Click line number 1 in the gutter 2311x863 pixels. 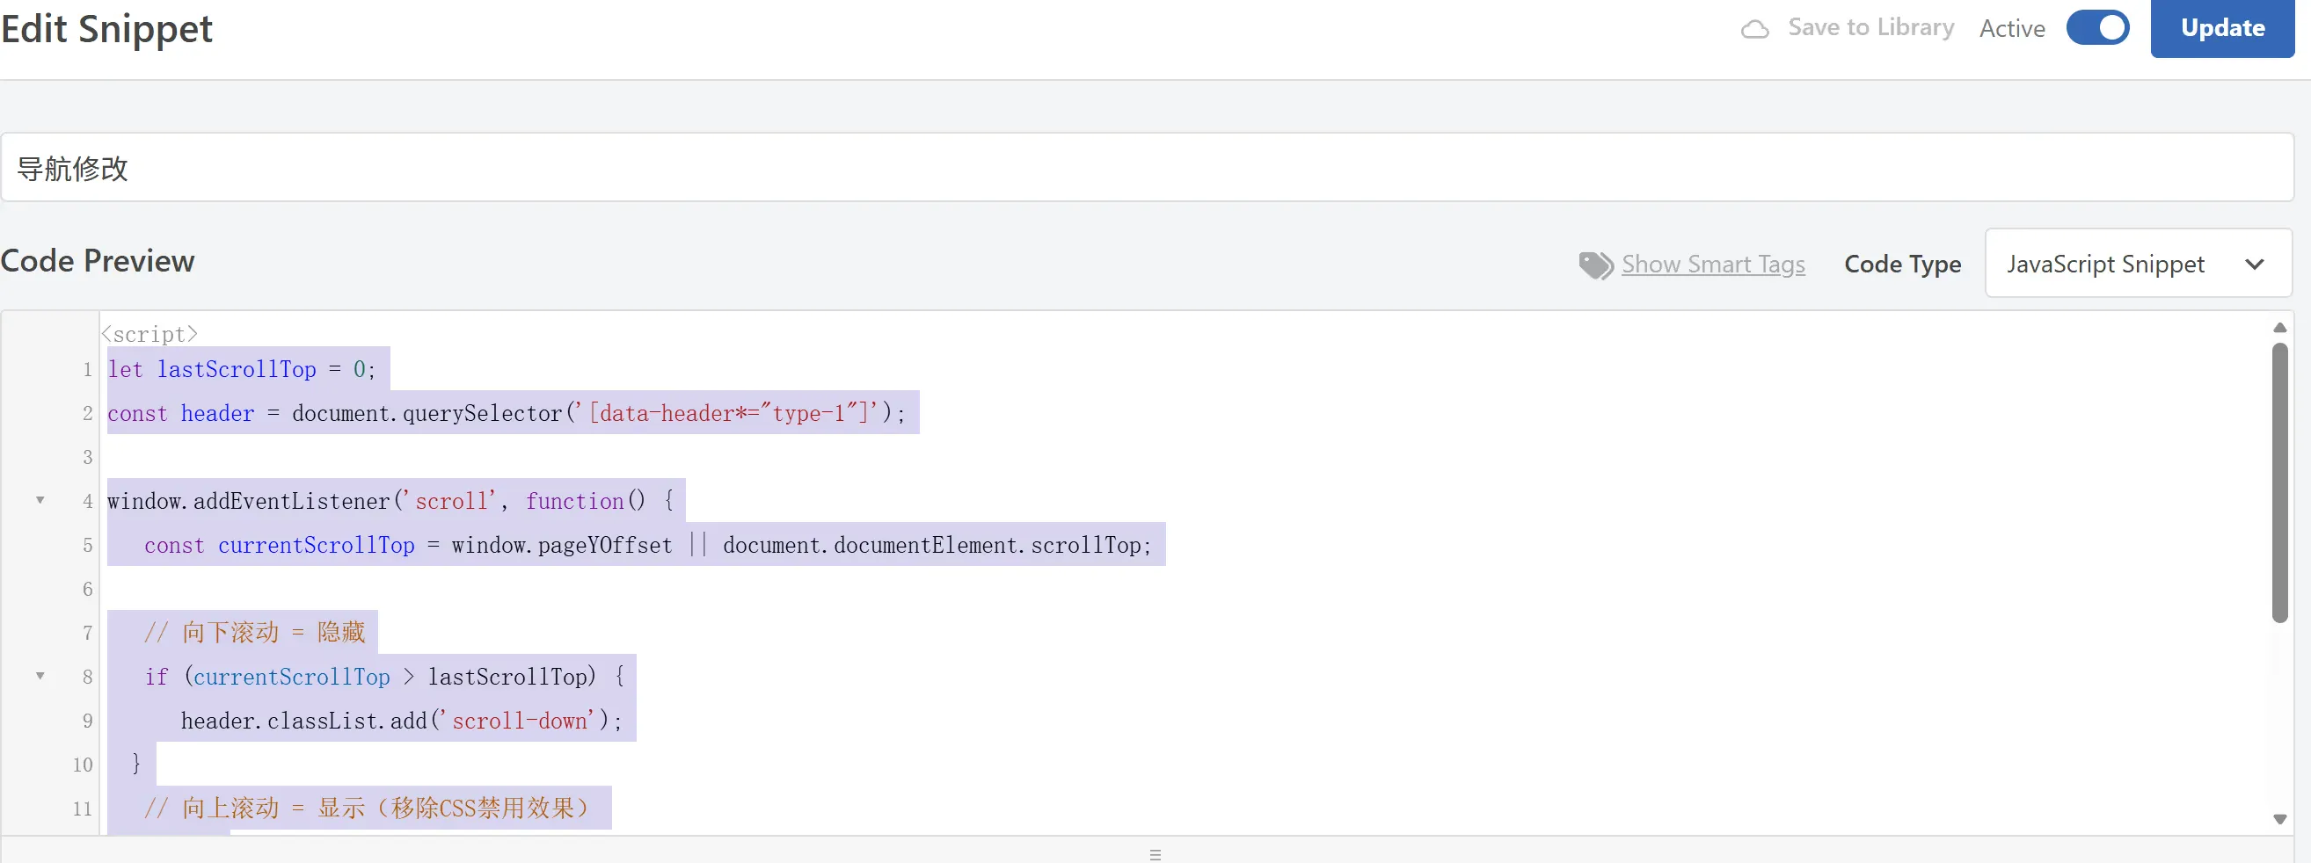(87, 369)
